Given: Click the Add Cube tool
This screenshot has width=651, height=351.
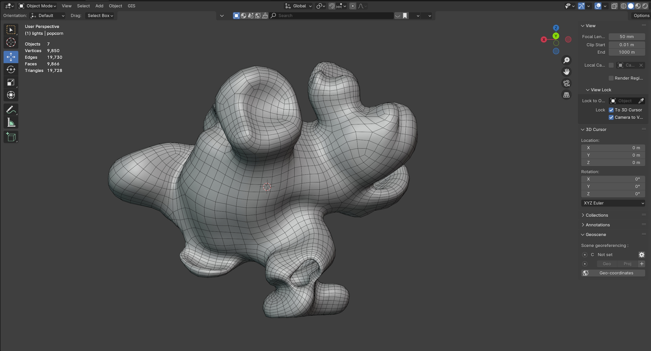Looking at the screenshot, I should (x=11, y=137).
